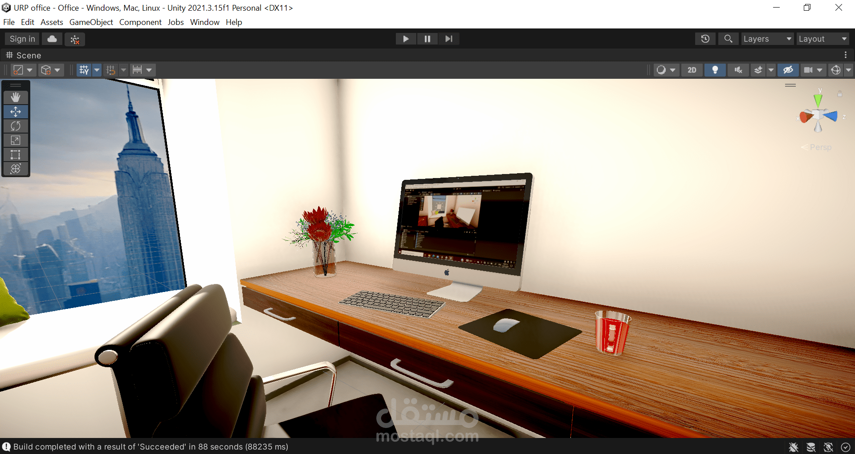855x454 pixels.
Task: Open the Component menu
Action: (140, 22)
